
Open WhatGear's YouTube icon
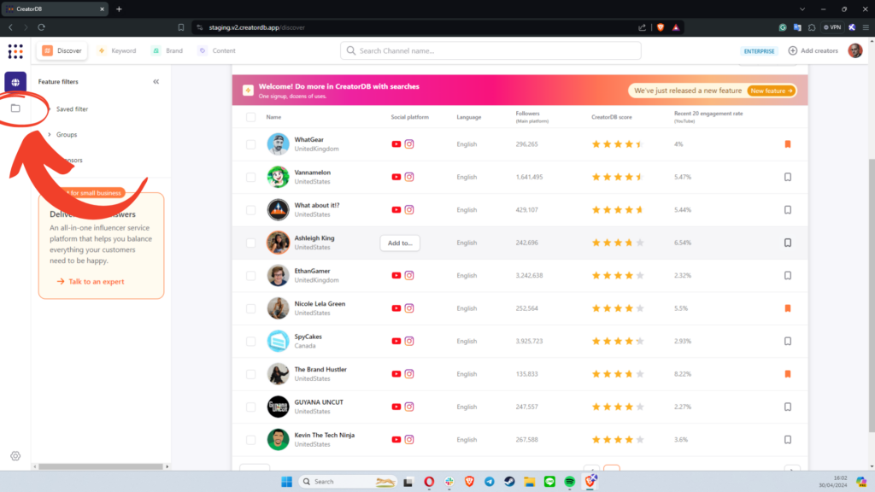(396, 143)
